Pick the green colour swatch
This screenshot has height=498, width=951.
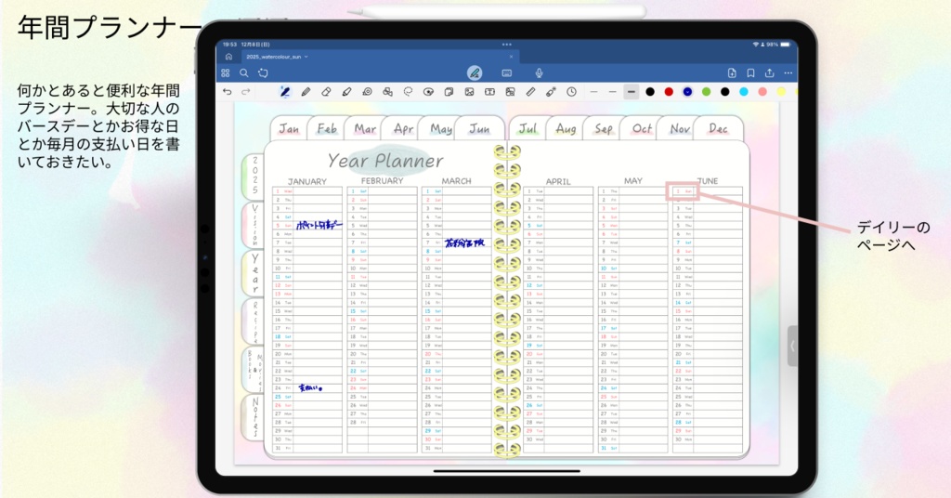pyautogui.click(x=707, y=92)
